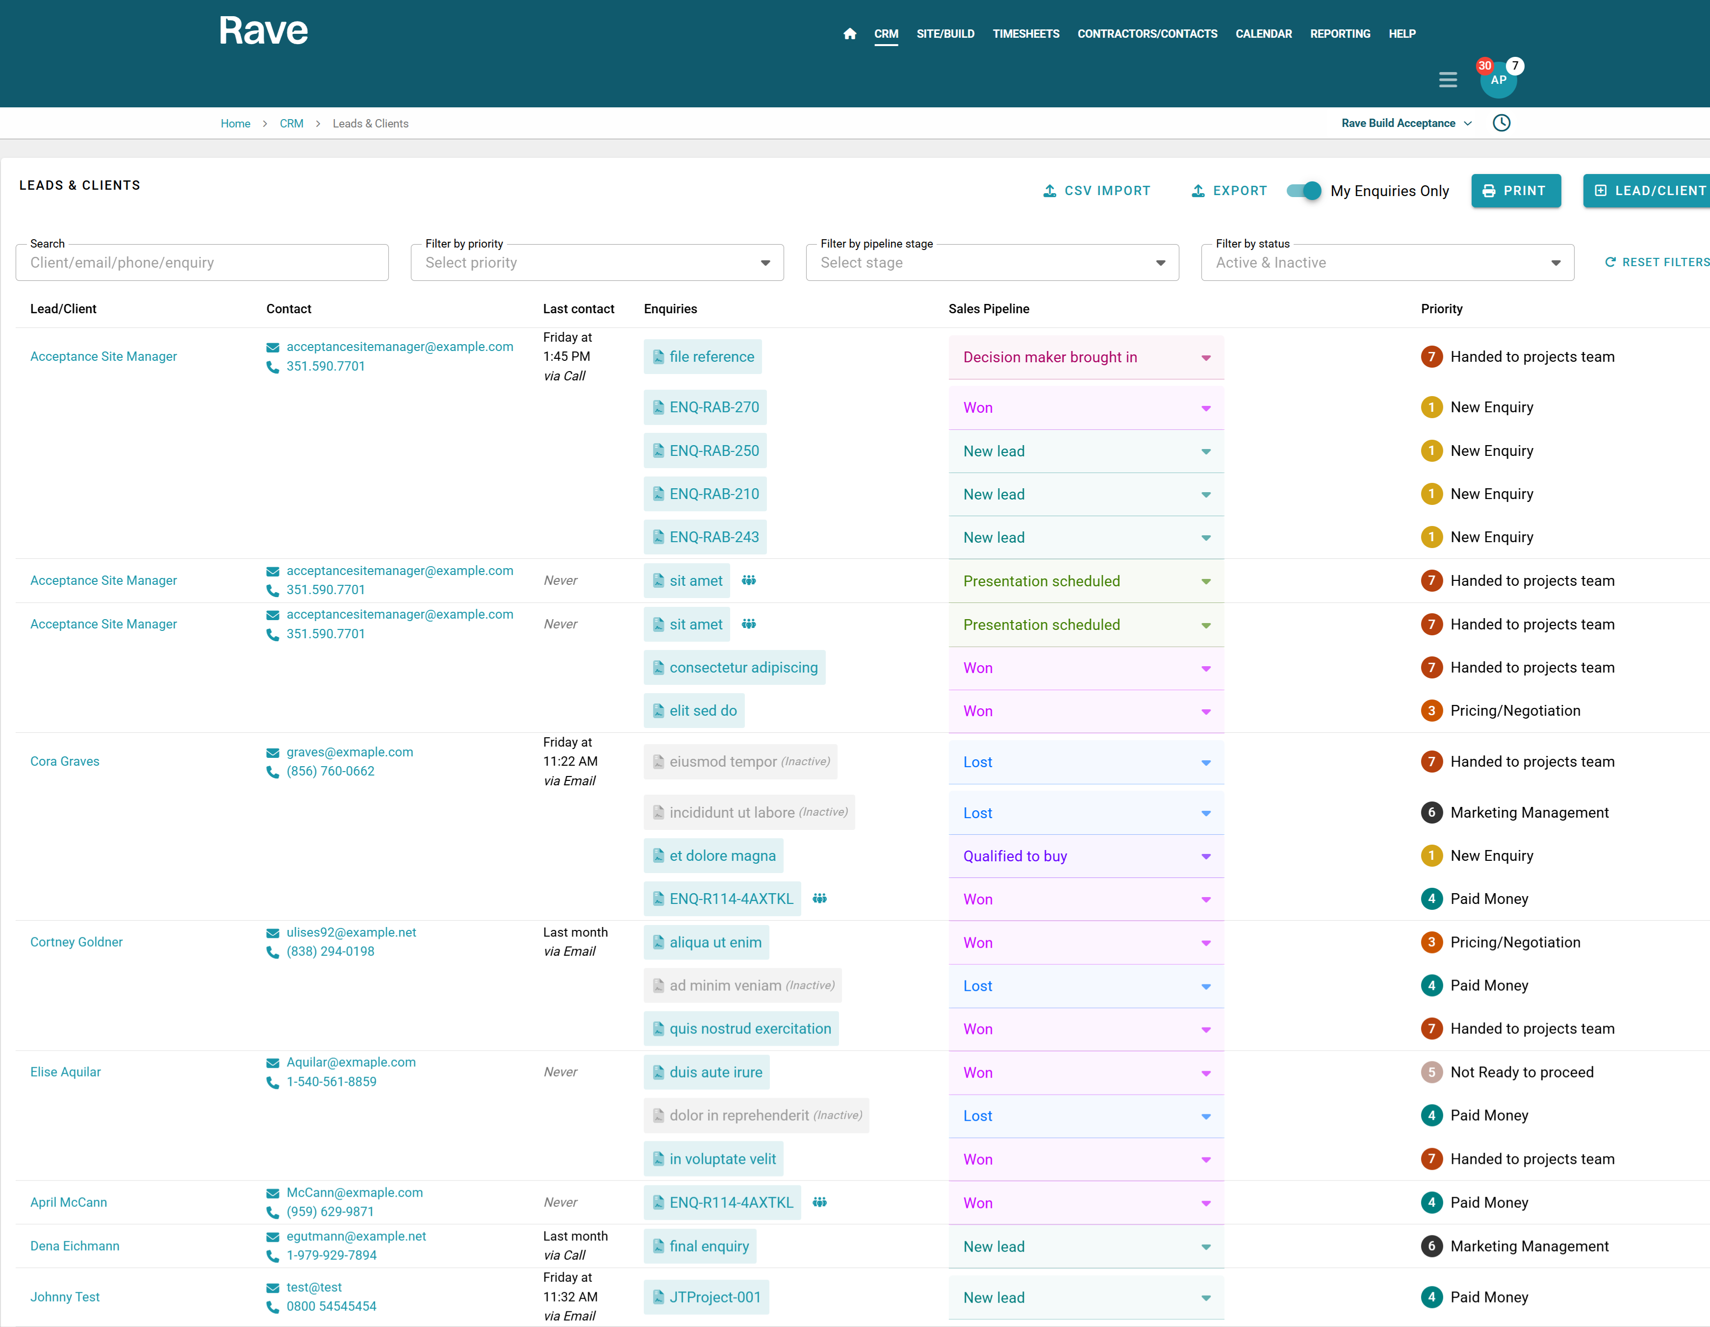Click the search input field

coord(202,263)
